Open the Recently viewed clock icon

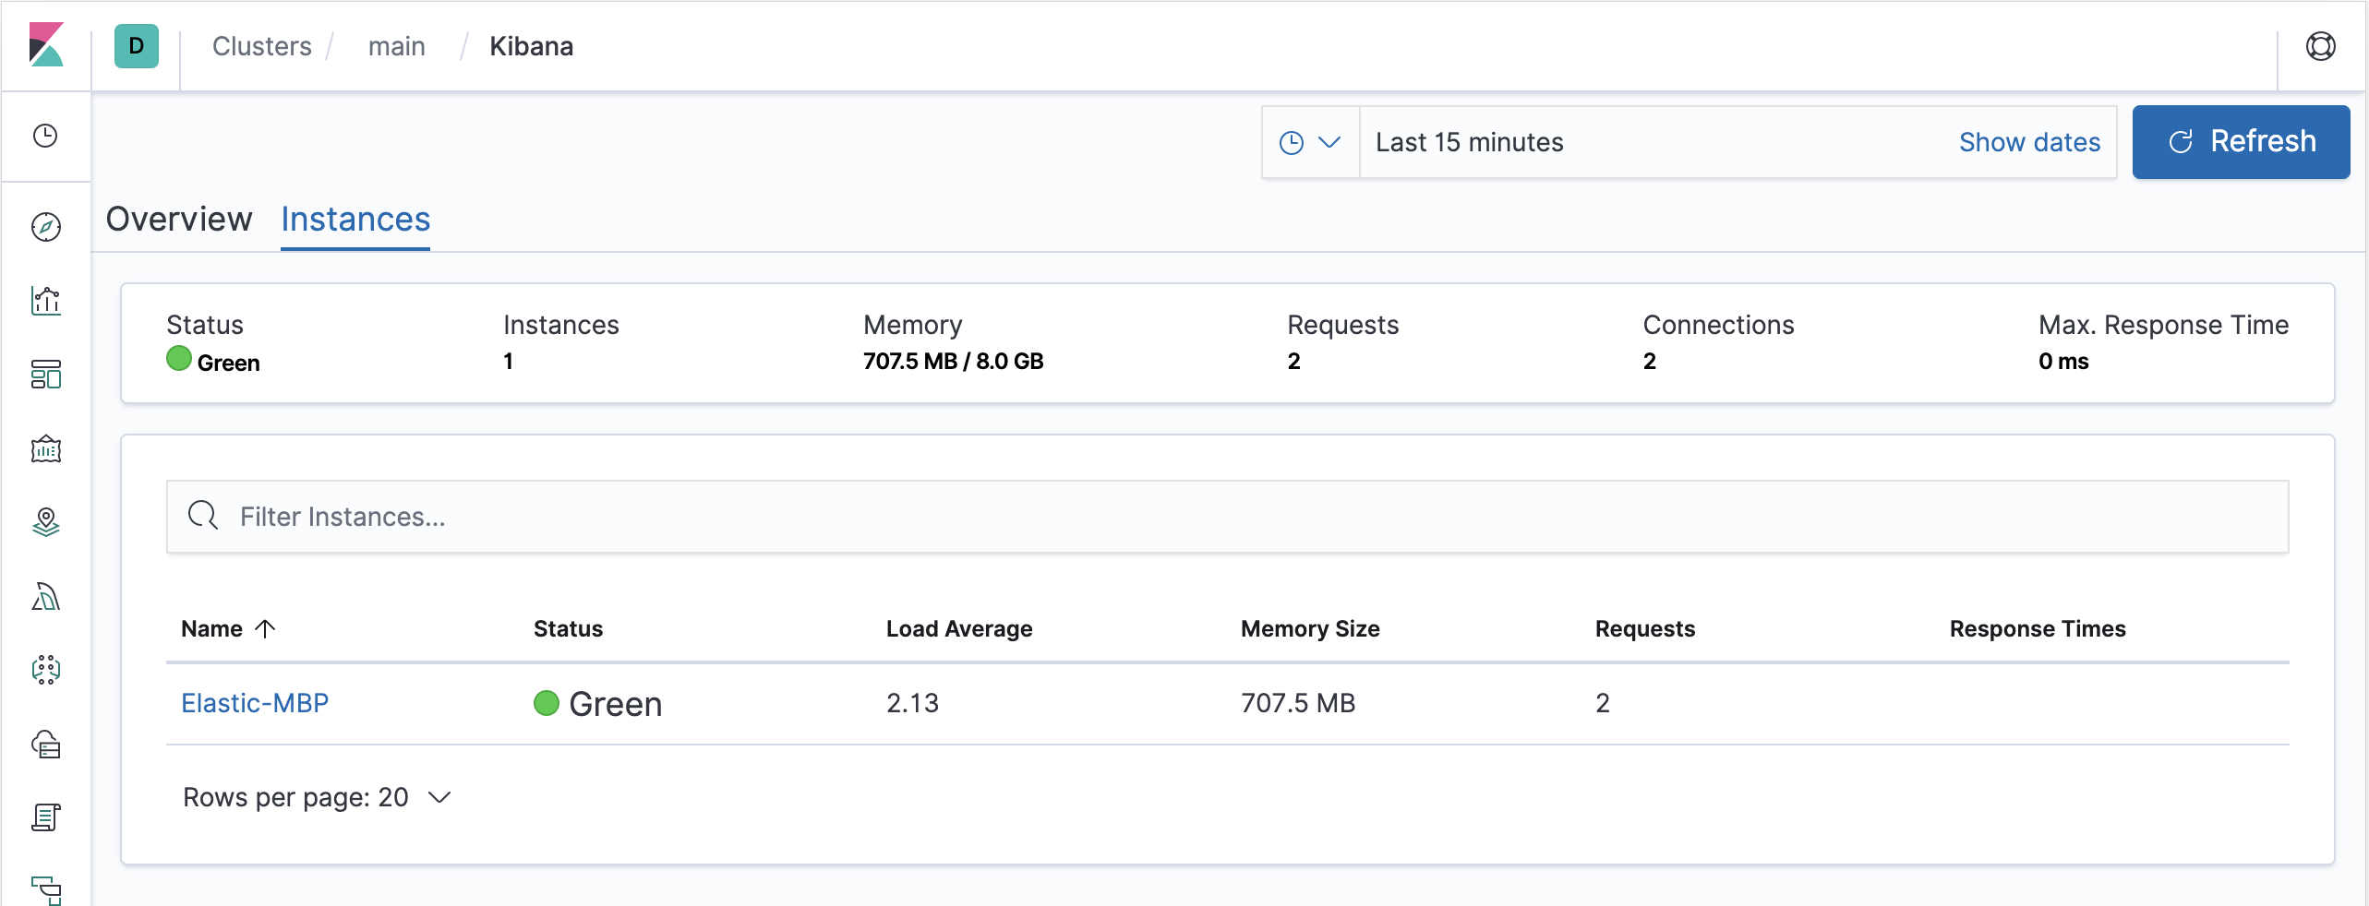[45, 136]
